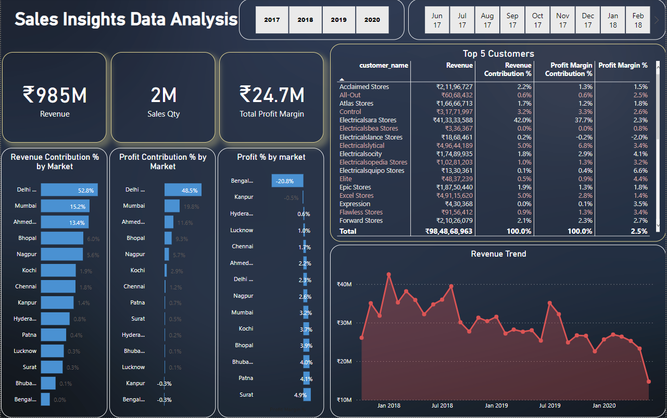Click Bengal's -20.8% bar in Profit % chart
Image resolution: width=667 pixels, height=418 pixels.
click(x=287, y=181)
